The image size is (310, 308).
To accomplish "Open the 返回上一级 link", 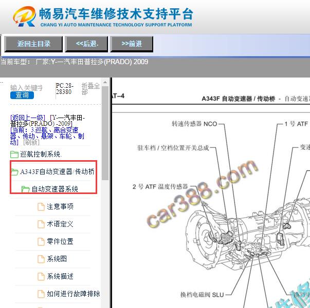I will (x=28, y=118).
